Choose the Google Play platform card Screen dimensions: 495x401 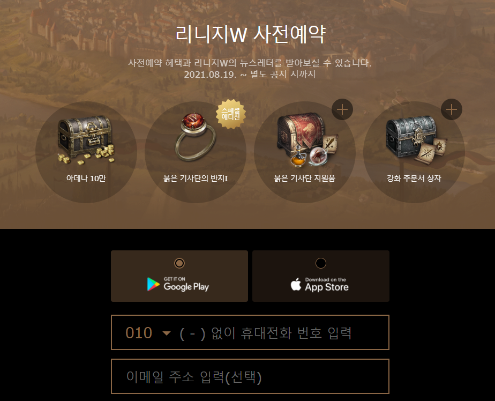(x=179, y=276)
